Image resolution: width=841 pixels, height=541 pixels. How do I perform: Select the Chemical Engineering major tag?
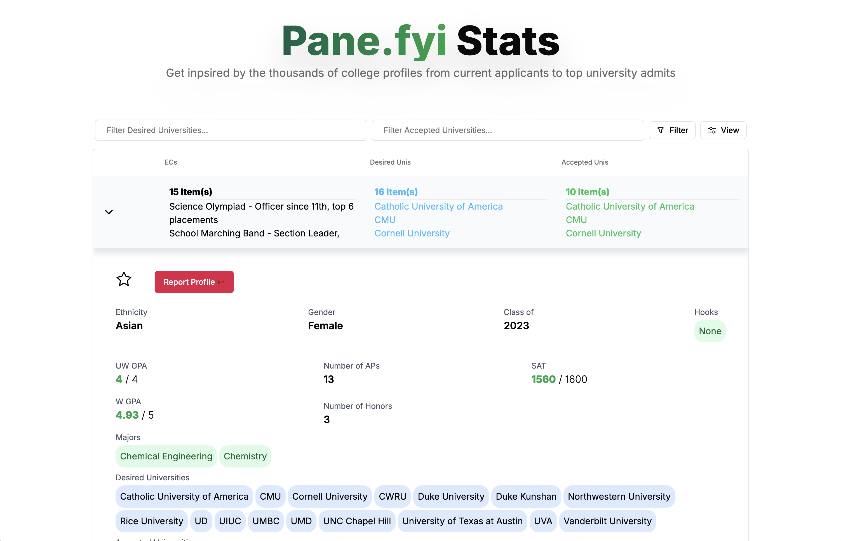[x=166, y=456]
